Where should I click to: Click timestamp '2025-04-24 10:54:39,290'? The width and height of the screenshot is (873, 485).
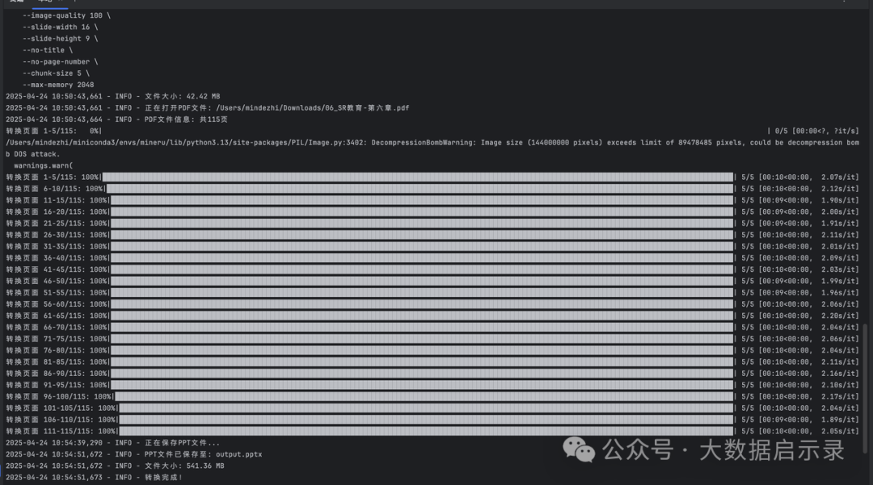click(54, 443)
